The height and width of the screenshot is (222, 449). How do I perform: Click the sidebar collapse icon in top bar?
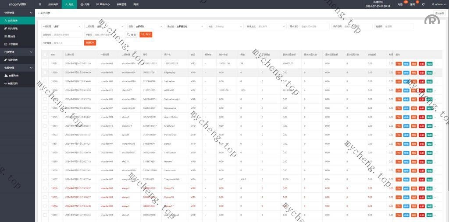tap(40, 4)
